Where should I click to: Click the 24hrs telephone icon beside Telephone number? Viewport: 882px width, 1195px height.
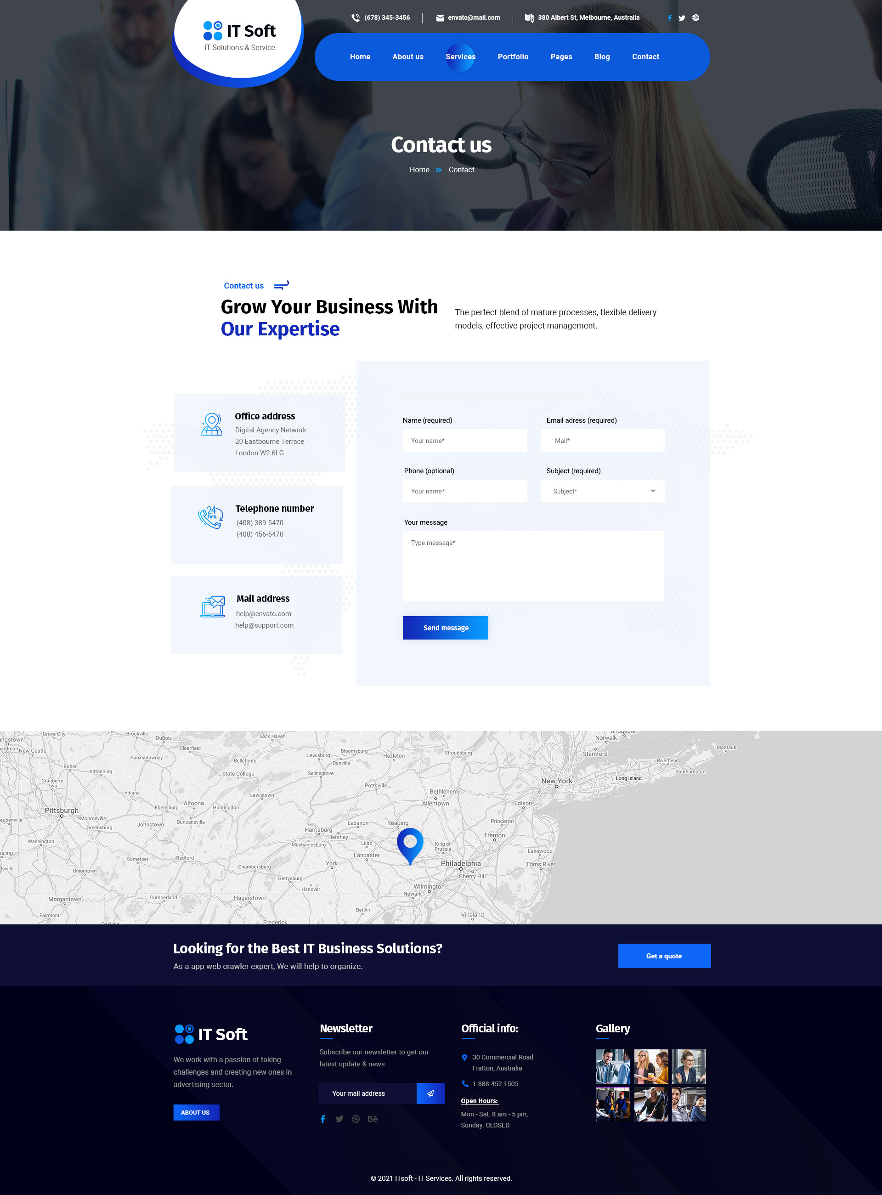211,516
